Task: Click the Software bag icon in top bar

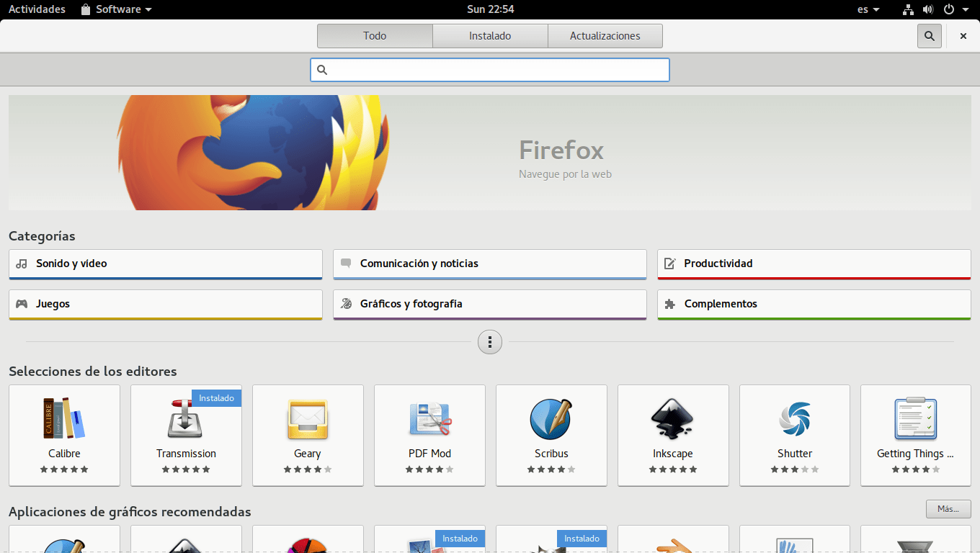Action: pyautogui.click(x=86, y=9)
